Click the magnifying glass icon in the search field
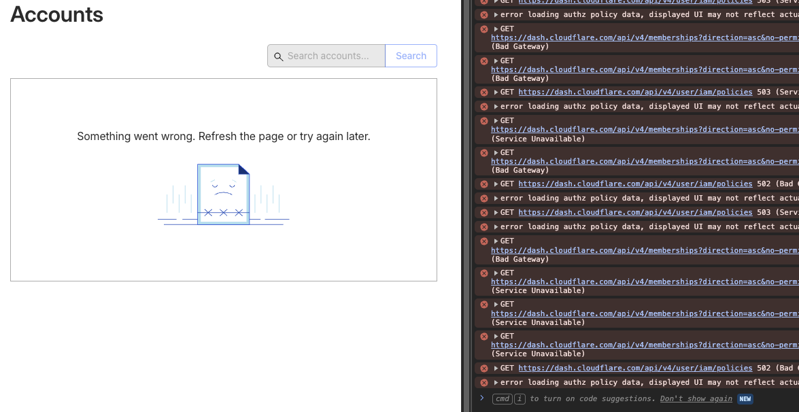 (279, 56)
